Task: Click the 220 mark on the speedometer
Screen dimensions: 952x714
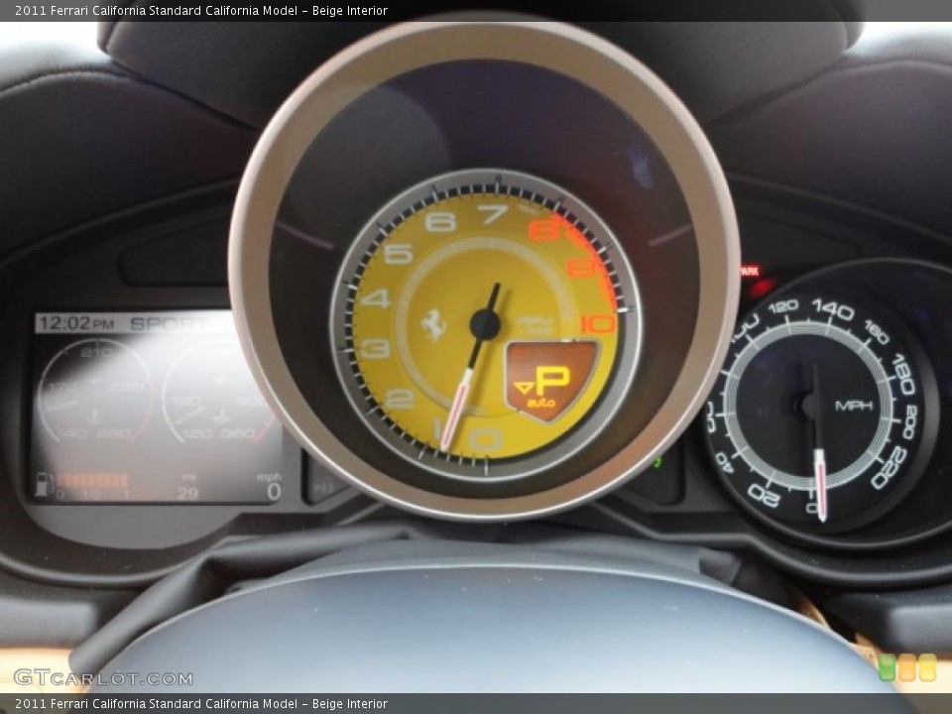Action: [x=889, y=468]
